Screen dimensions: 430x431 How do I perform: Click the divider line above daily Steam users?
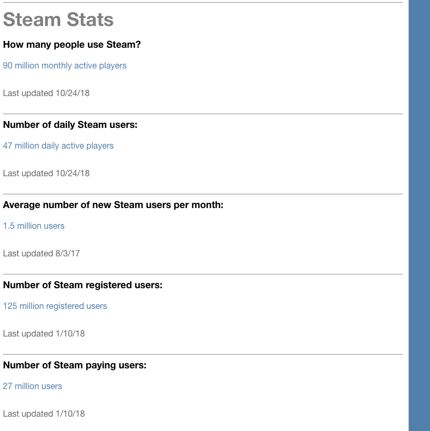[x=203, y=114]
